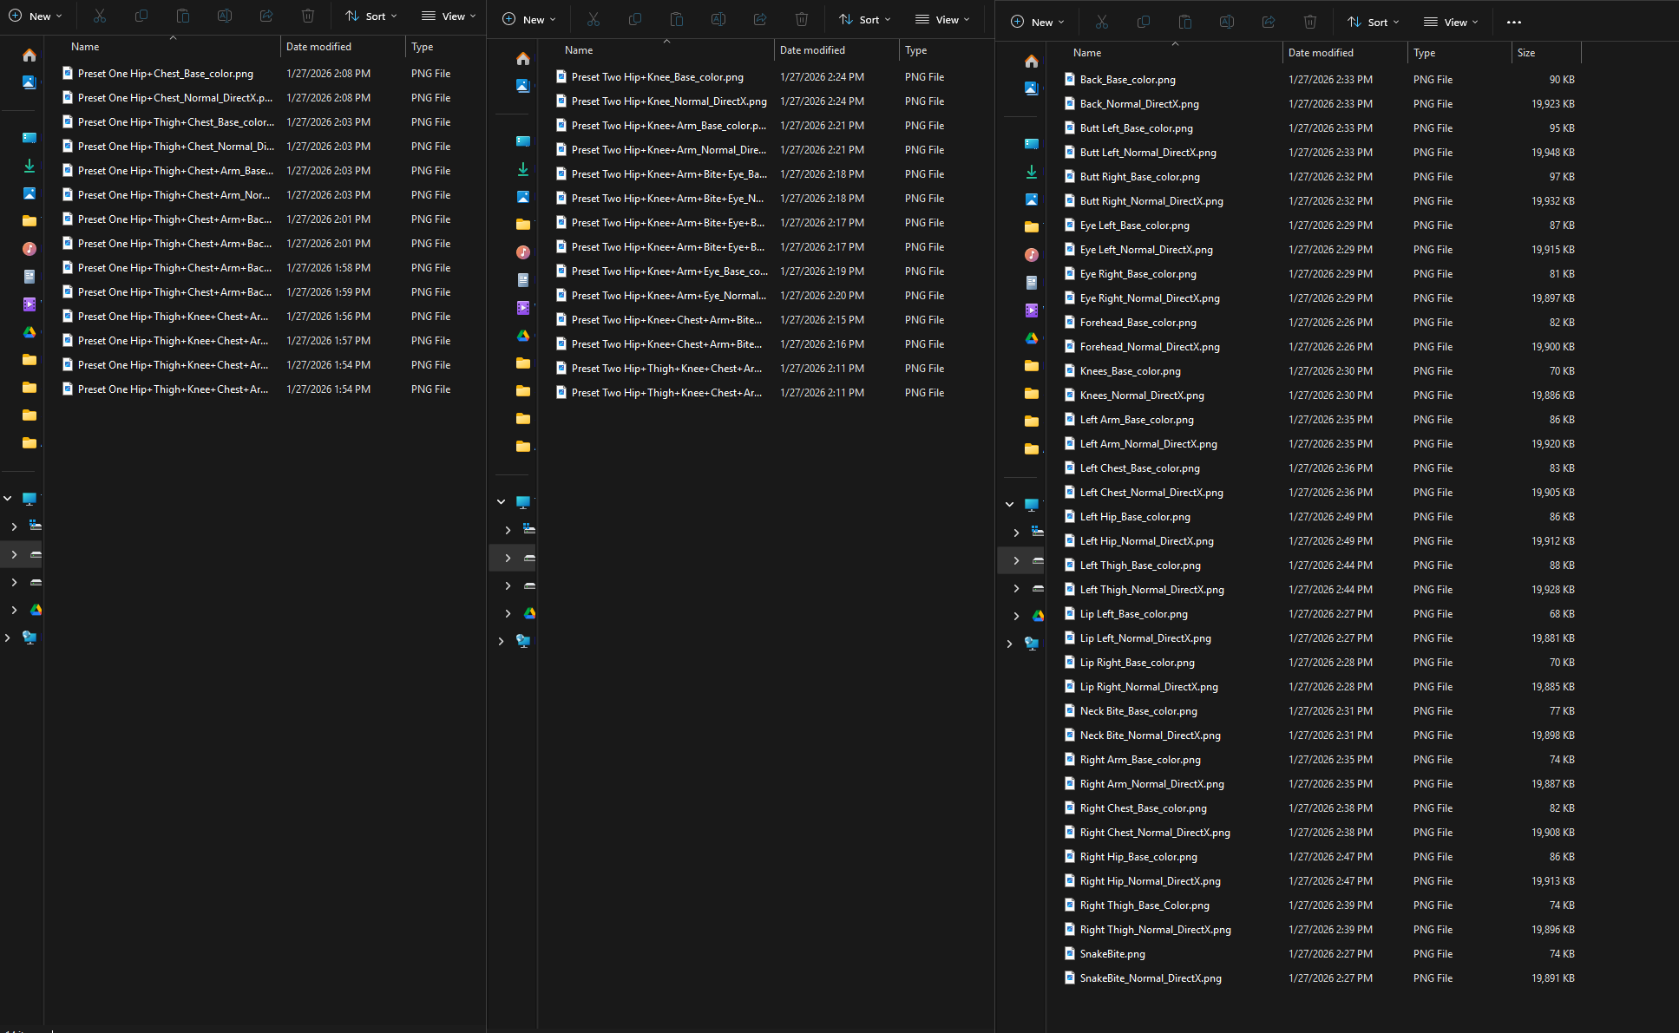This screenshot has width=1679, height=1033.
Task: Click the Delete trash icon in the Preset One window
Action: tap(308, 16)
